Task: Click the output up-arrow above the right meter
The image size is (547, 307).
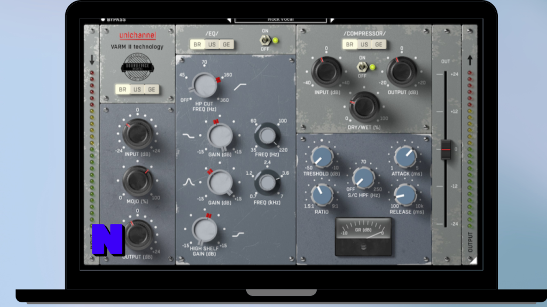Action: [x=470, y=60]
